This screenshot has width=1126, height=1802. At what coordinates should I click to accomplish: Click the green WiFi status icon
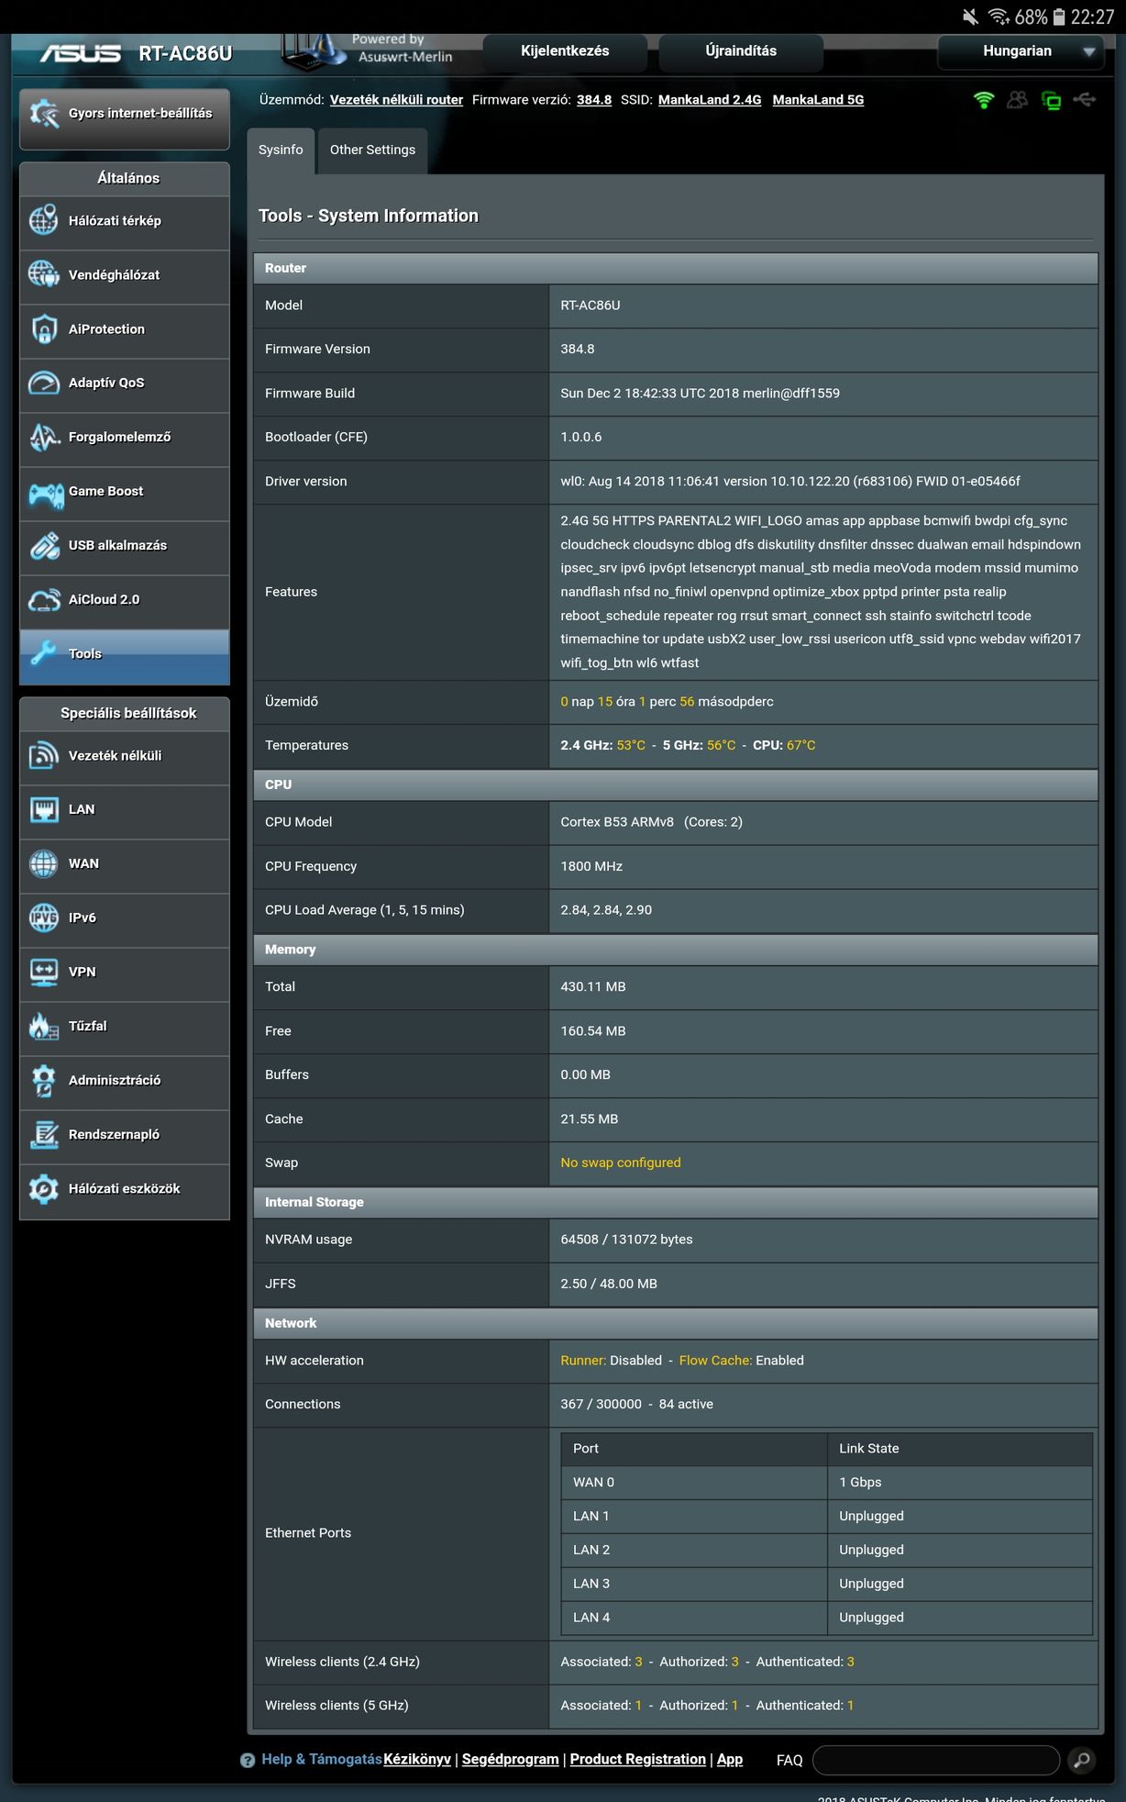[984, 100]
